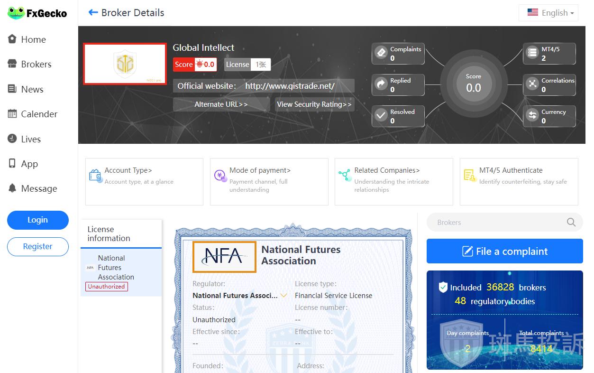The width and height of the screenshot is (594, 373).
Task: Click the back arrow beside Broker Details
Action: [93, 13]
